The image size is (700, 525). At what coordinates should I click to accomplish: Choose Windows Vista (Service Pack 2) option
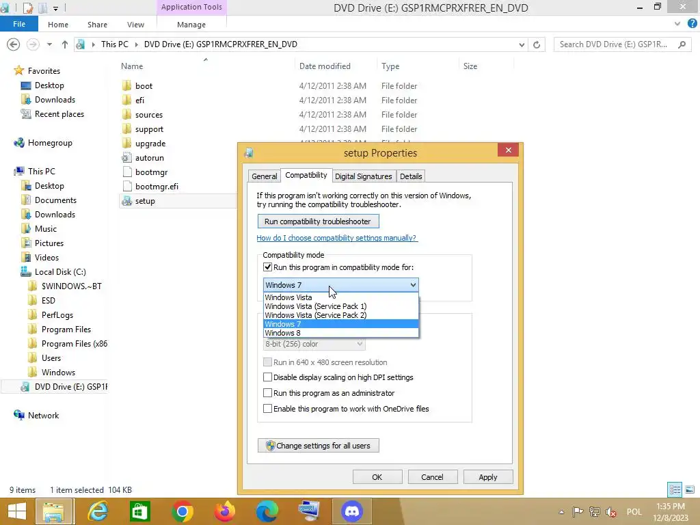point(341,315)
